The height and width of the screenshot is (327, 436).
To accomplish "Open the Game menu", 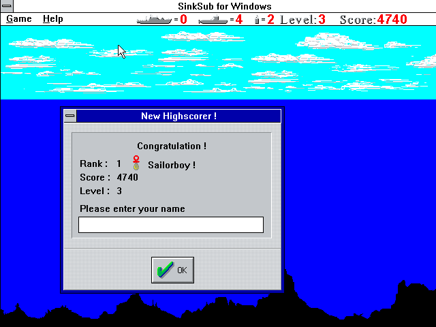I will 19,19.
